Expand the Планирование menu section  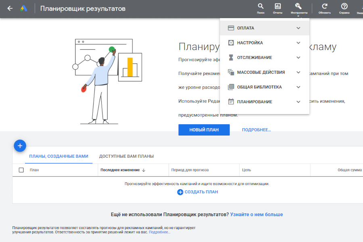click(265, 102)
